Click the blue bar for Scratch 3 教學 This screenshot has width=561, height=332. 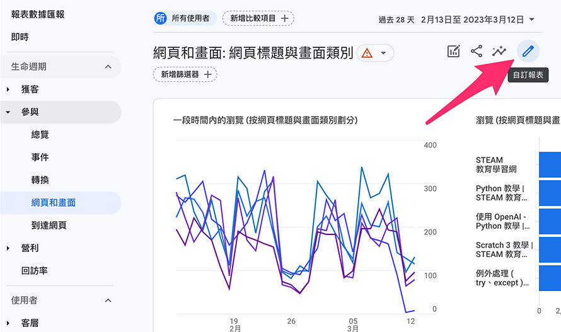point(550,249)
